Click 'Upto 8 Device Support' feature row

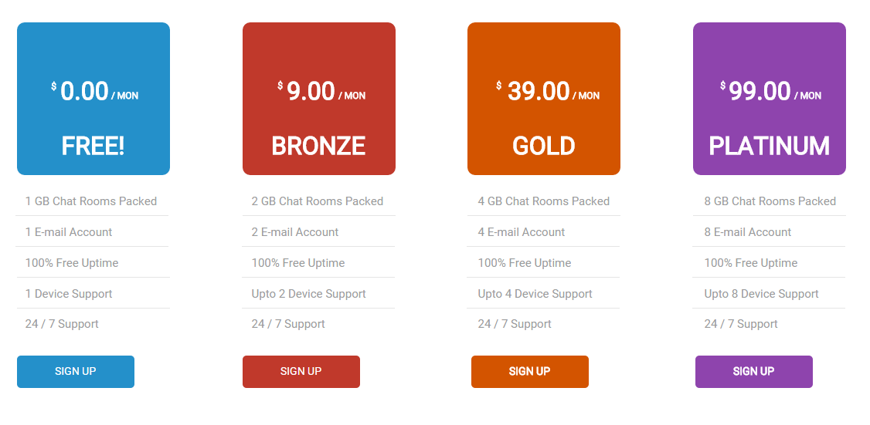point(769,293)
